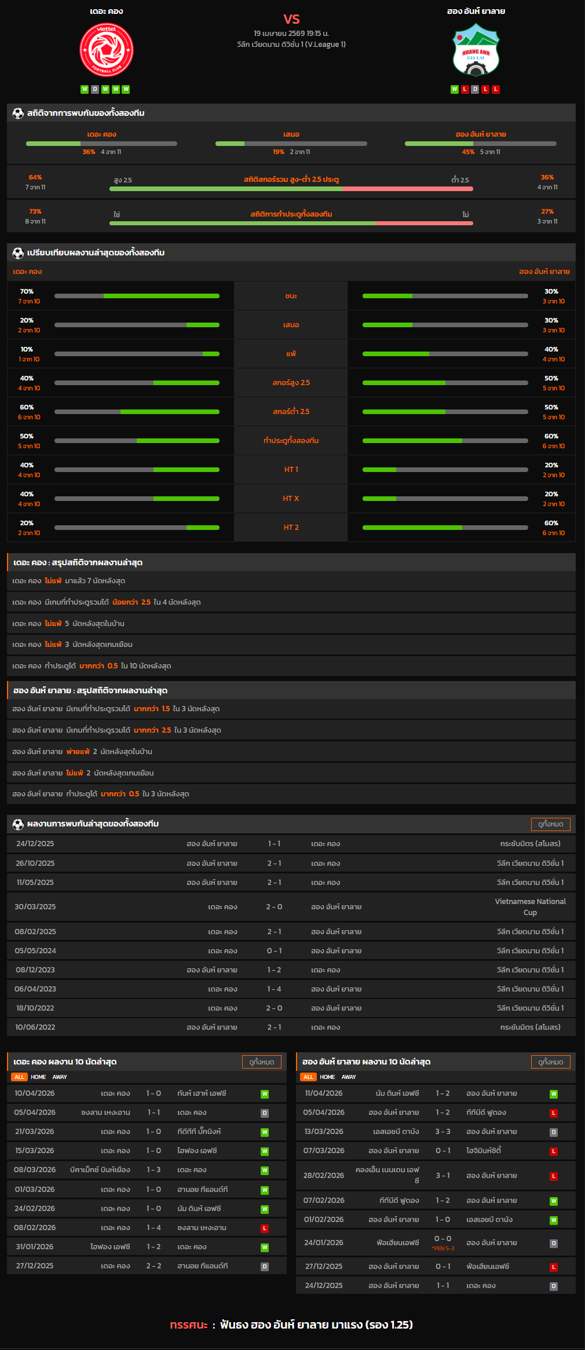585x1350 pixels.
Task: Click D badge on เดอะ คอง 27/12/2025 match row
Action: 265,1267
